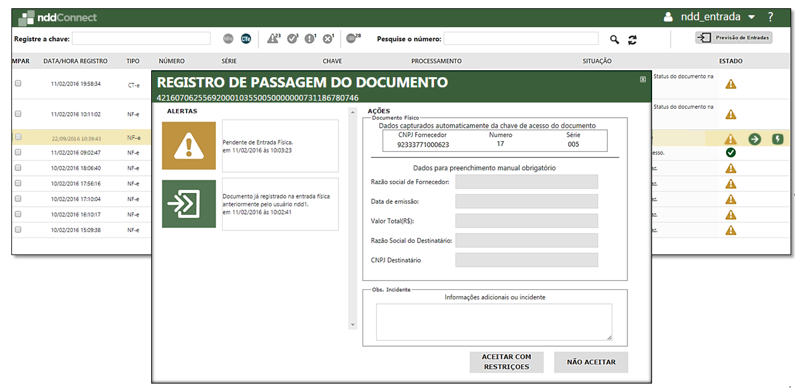This screenshot has width=795, height=388.
Task: Check the row dated 10/02/2016 18:06:40
Action: 18,168
